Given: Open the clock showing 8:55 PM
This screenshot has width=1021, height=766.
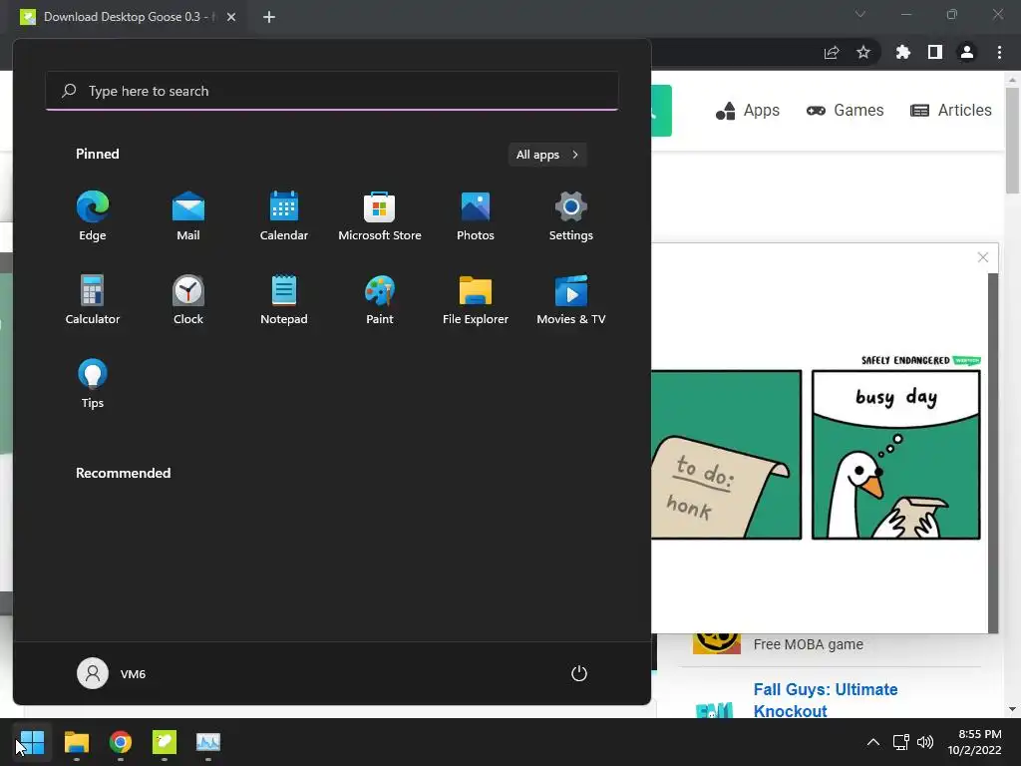Looking at the screenshot, I should coord(975,742).
